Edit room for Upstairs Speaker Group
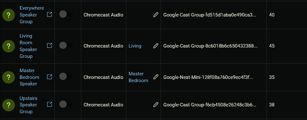 click(x=156, y=105)
